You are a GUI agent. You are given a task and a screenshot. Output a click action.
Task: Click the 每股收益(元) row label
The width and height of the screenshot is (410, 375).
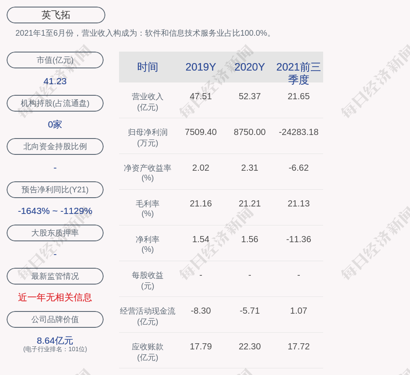(148, 281)
